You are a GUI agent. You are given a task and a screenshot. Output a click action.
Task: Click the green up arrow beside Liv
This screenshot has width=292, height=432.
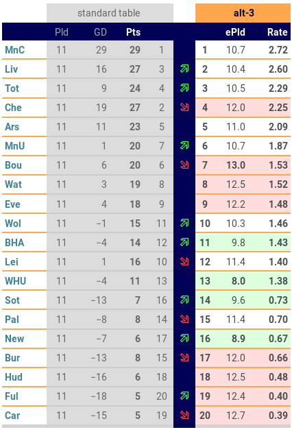click(184, 69)
